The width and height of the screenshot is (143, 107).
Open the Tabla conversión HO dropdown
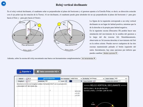pyautogui.click(x=48, y=72)
